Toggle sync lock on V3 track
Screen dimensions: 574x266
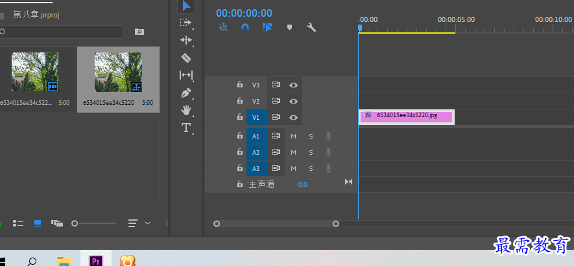tap(276, 85)
